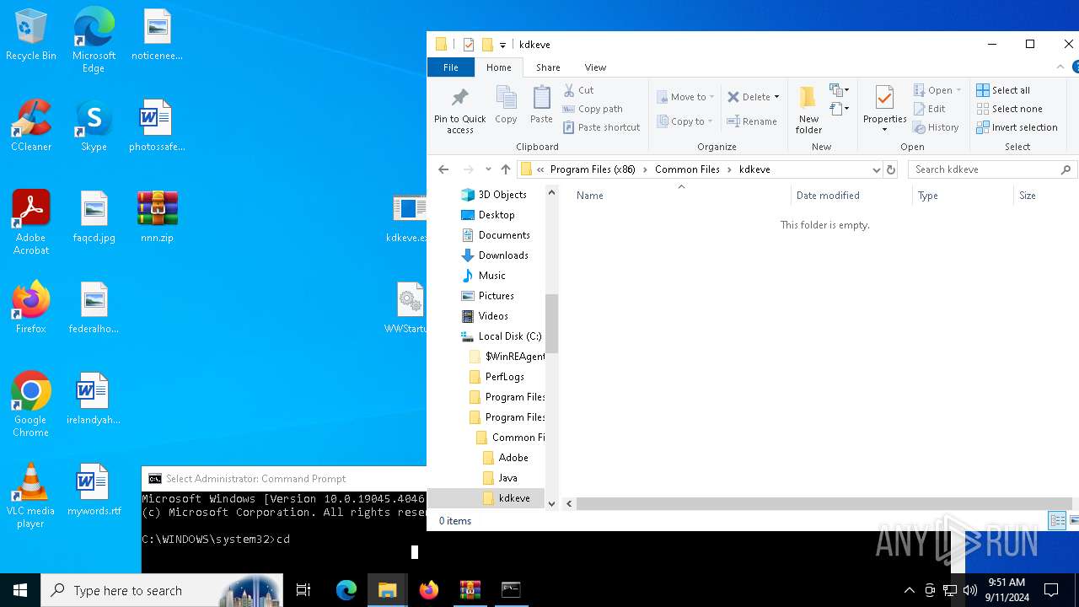Open the File tab
This screenshot has height=607, width=1079.
pyautogui.click(x=451, y=67)
